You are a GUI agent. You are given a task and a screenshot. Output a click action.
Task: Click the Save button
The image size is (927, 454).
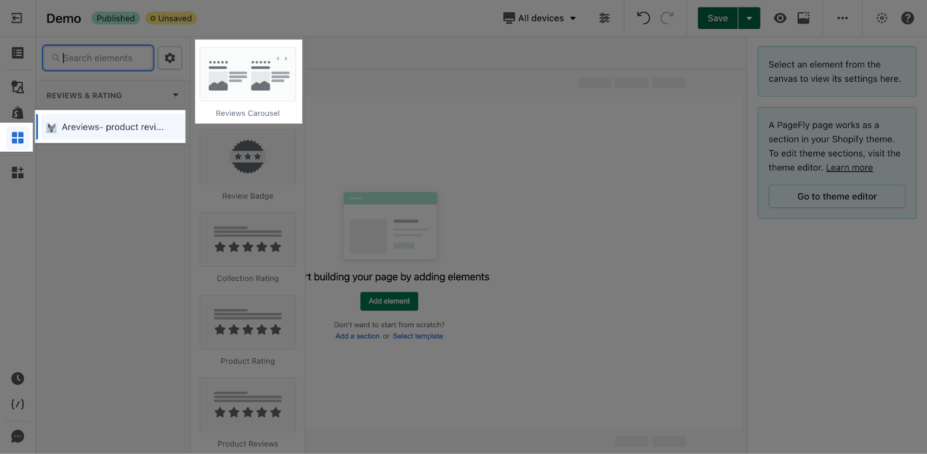coord(717,18)
